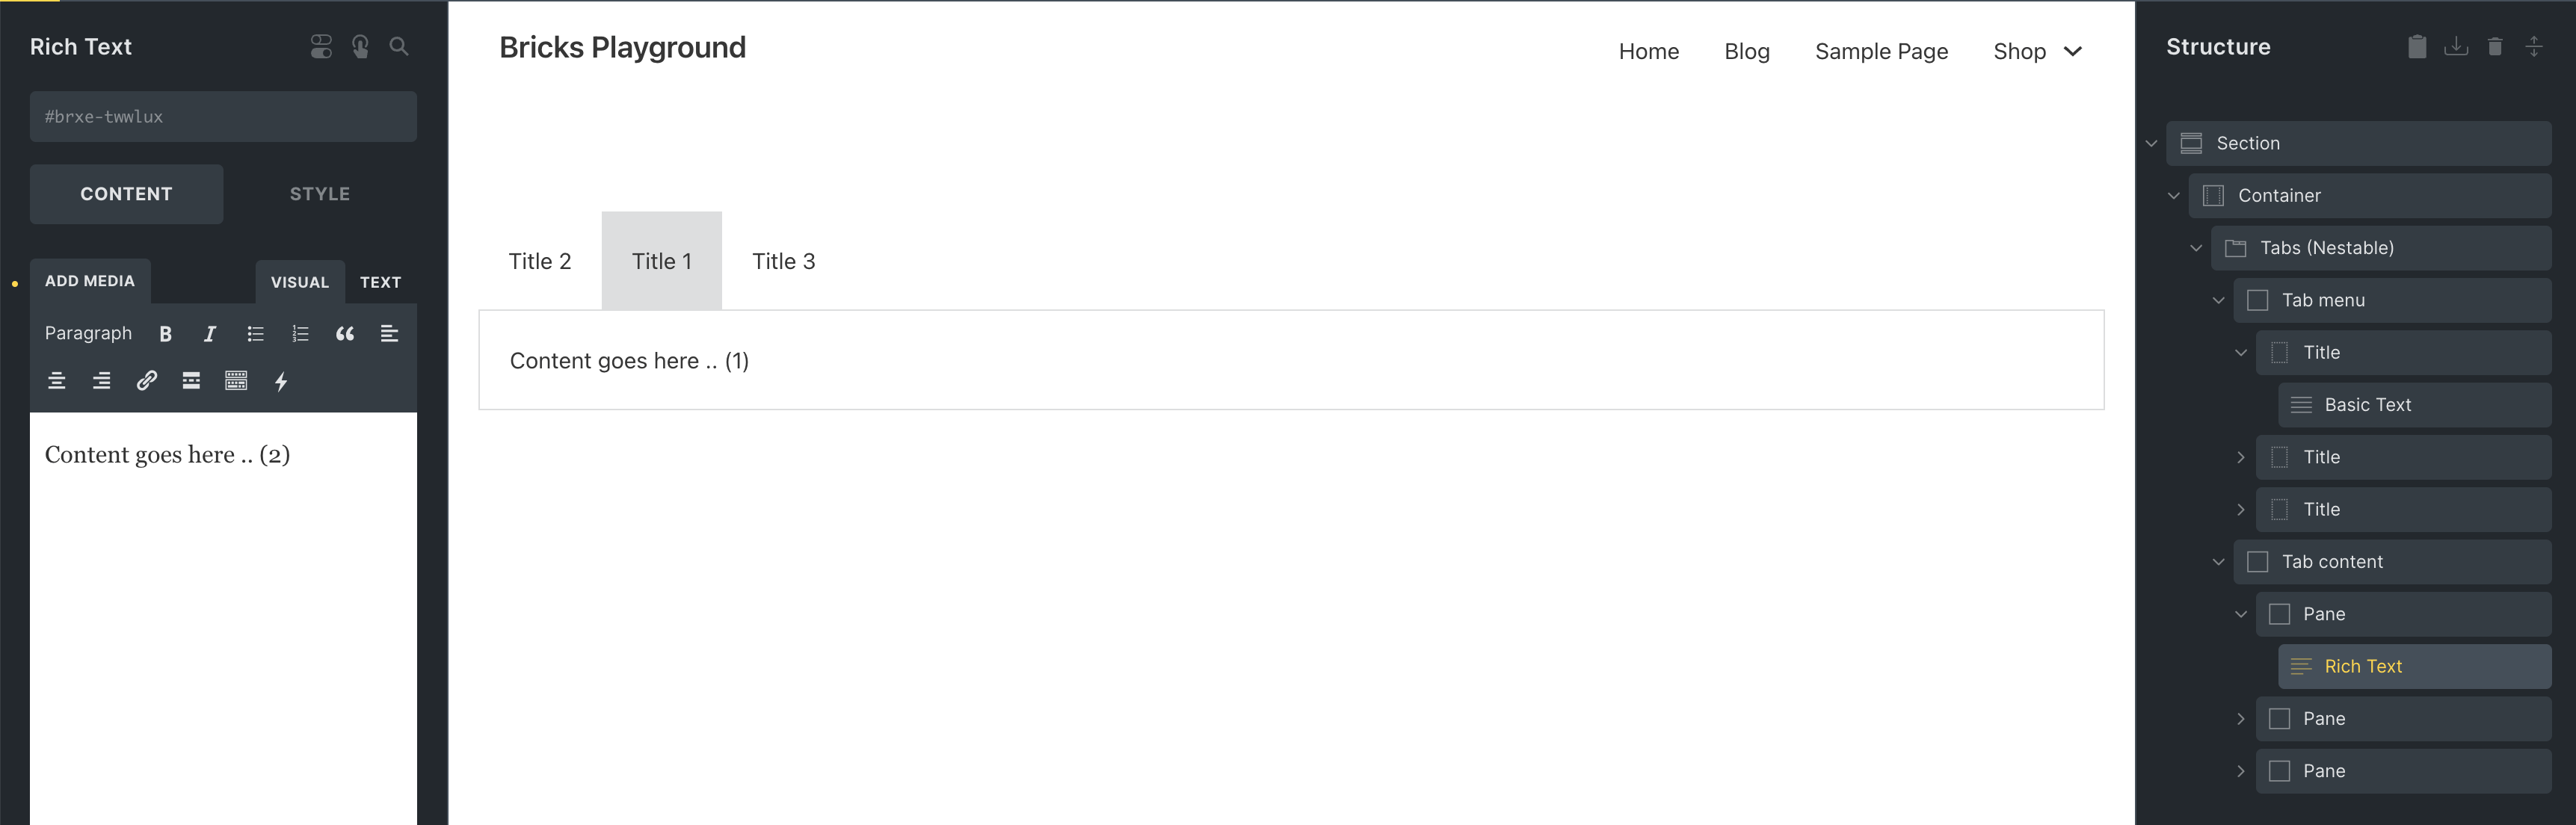Image resolution: width=2576 pixels, height=825 pixels.
Task: Click the ADD MEDIA button
Action: [89, 281]
